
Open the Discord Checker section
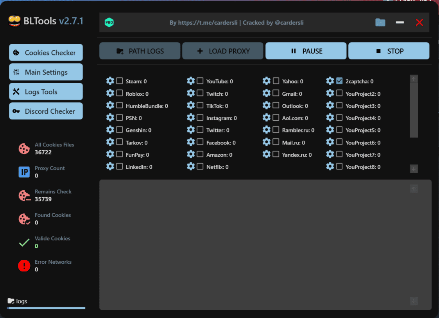(x=46, y=111)
